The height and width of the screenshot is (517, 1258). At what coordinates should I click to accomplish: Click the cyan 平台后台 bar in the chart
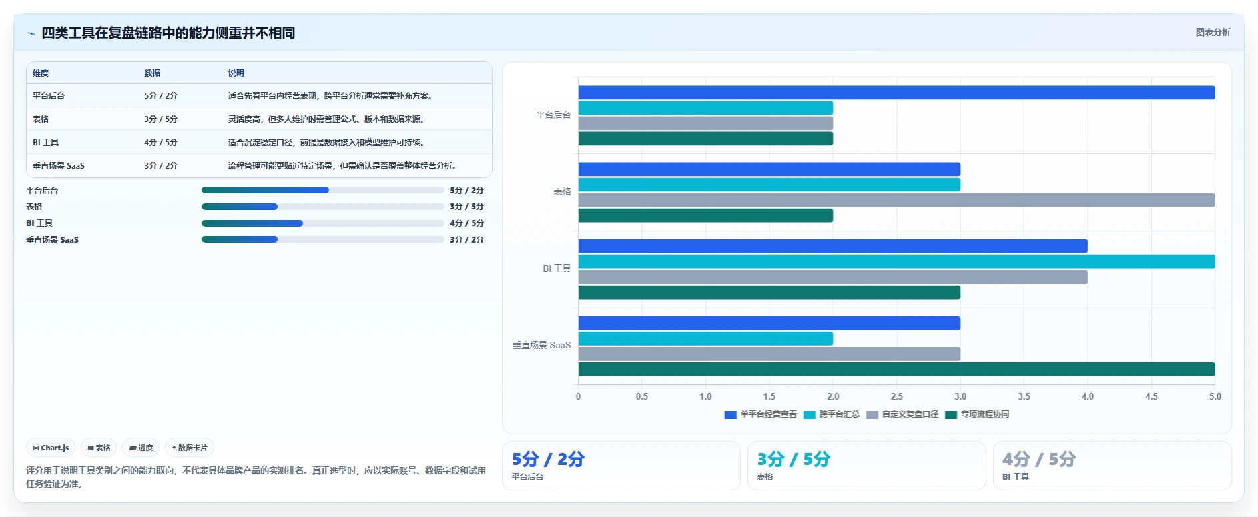705,108
